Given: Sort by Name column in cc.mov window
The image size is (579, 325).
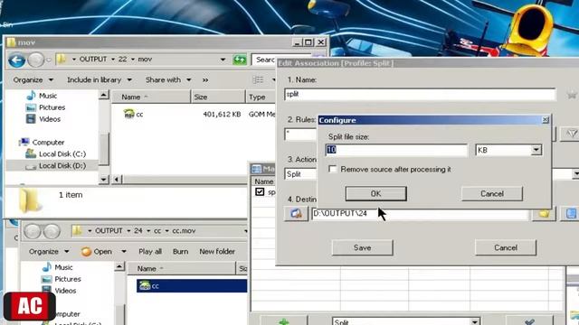Looking at the screenshot, I should point(181,269).
